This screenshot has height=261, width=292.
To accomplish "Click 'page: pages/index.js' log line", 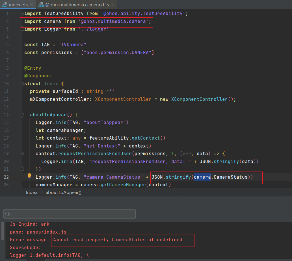I will tap(38, 232).
